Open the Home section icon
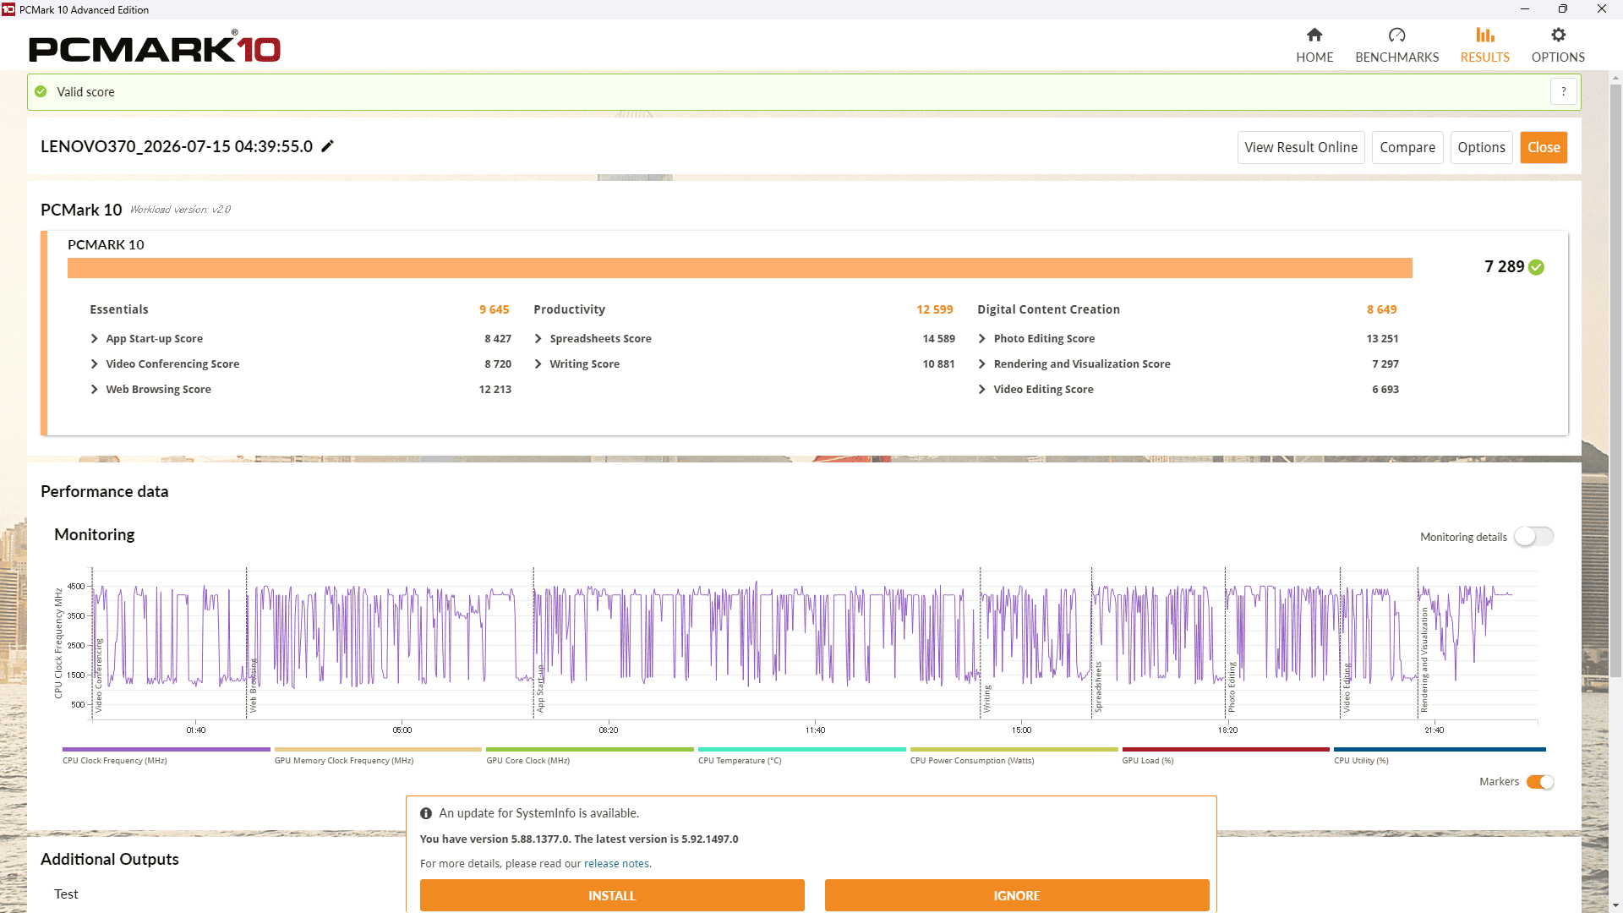The width and height of the screenshot is (1623, 913). coord(1314,35)
